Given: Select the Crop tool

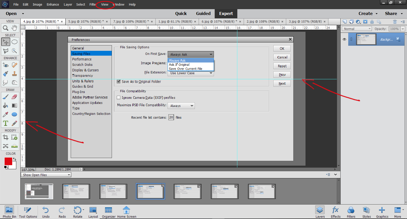Looking at the screenshot, I should (x=5, y=137).
